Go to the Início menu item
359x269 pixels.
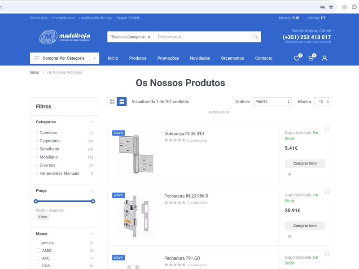point(113,58)
